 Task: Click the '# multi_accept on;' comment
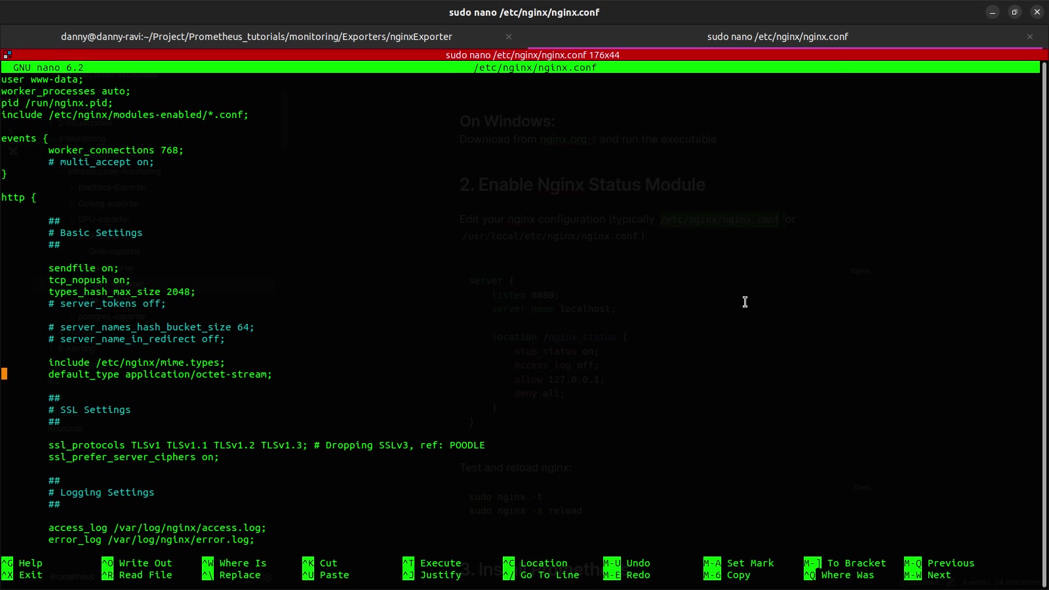point(102,162)
